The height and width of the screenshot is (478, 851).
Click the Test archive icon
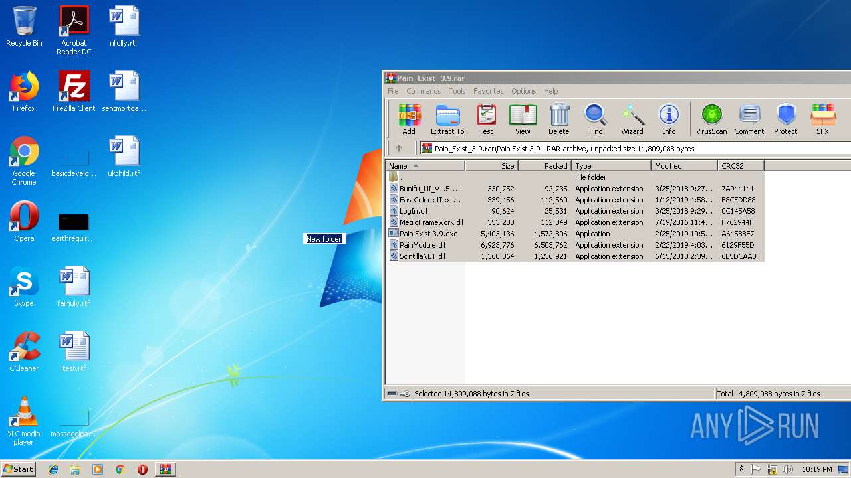pos(486,119)
